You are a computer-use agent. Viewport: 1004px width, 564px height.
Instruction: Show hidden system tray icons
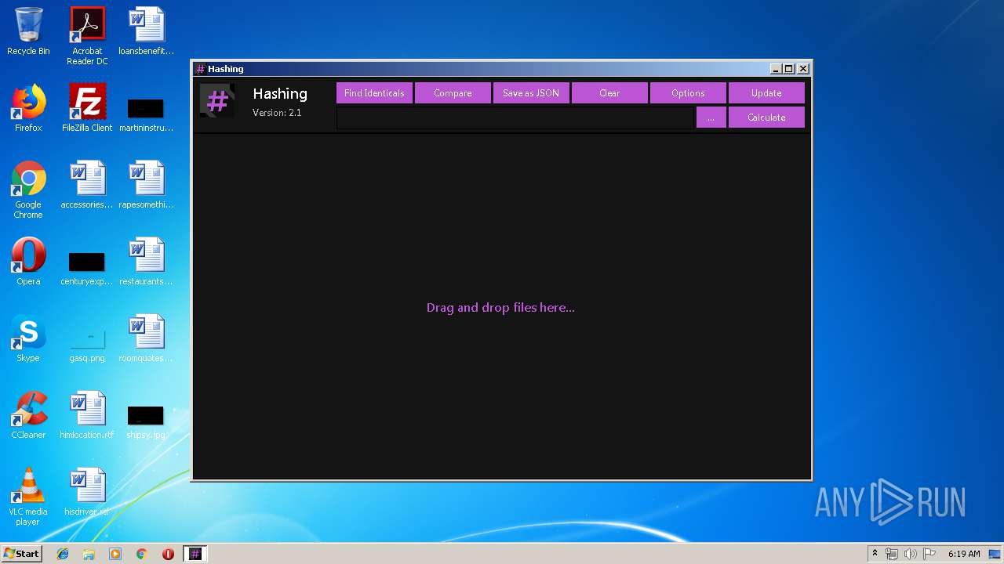point(875,554)
